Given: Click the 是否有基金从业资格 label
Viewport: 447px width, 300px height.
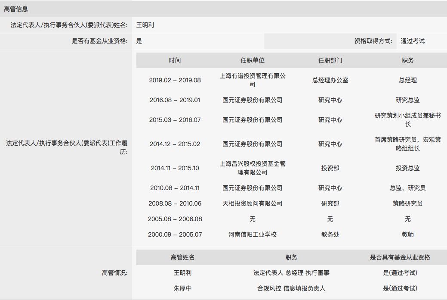Looking at the screenshot, I should click(99, 41).
